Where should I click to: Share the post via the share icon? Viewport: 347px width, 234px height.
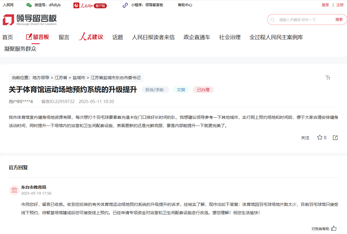pyautogui.click(x=335, y=137)
